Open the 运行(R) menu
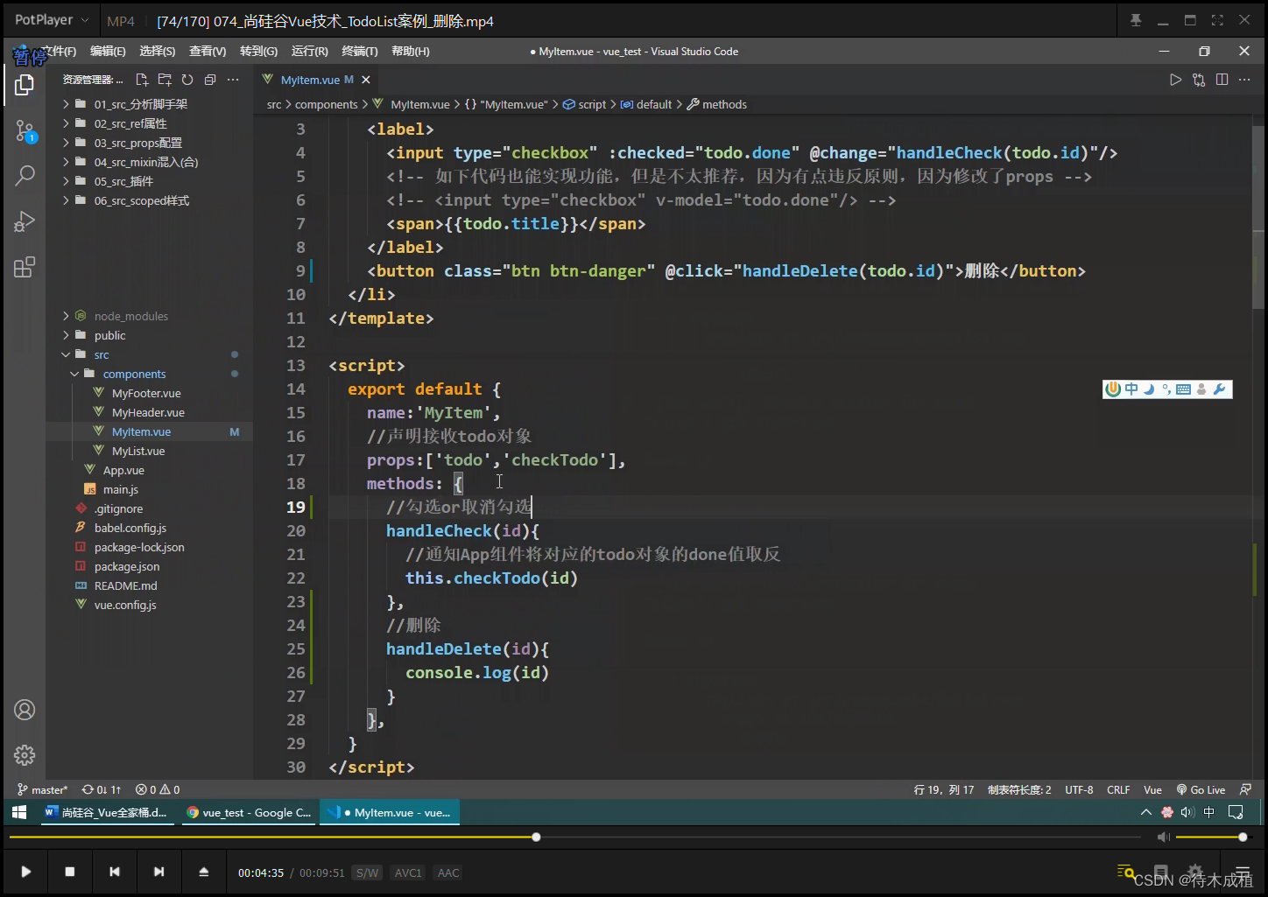Screen dimensions: 1268x897 (309, 52)
